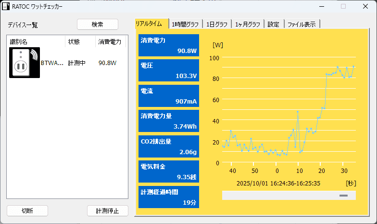Select the CO2排出量 2.06g tile

pyautogui.click(x=168, y=146)
